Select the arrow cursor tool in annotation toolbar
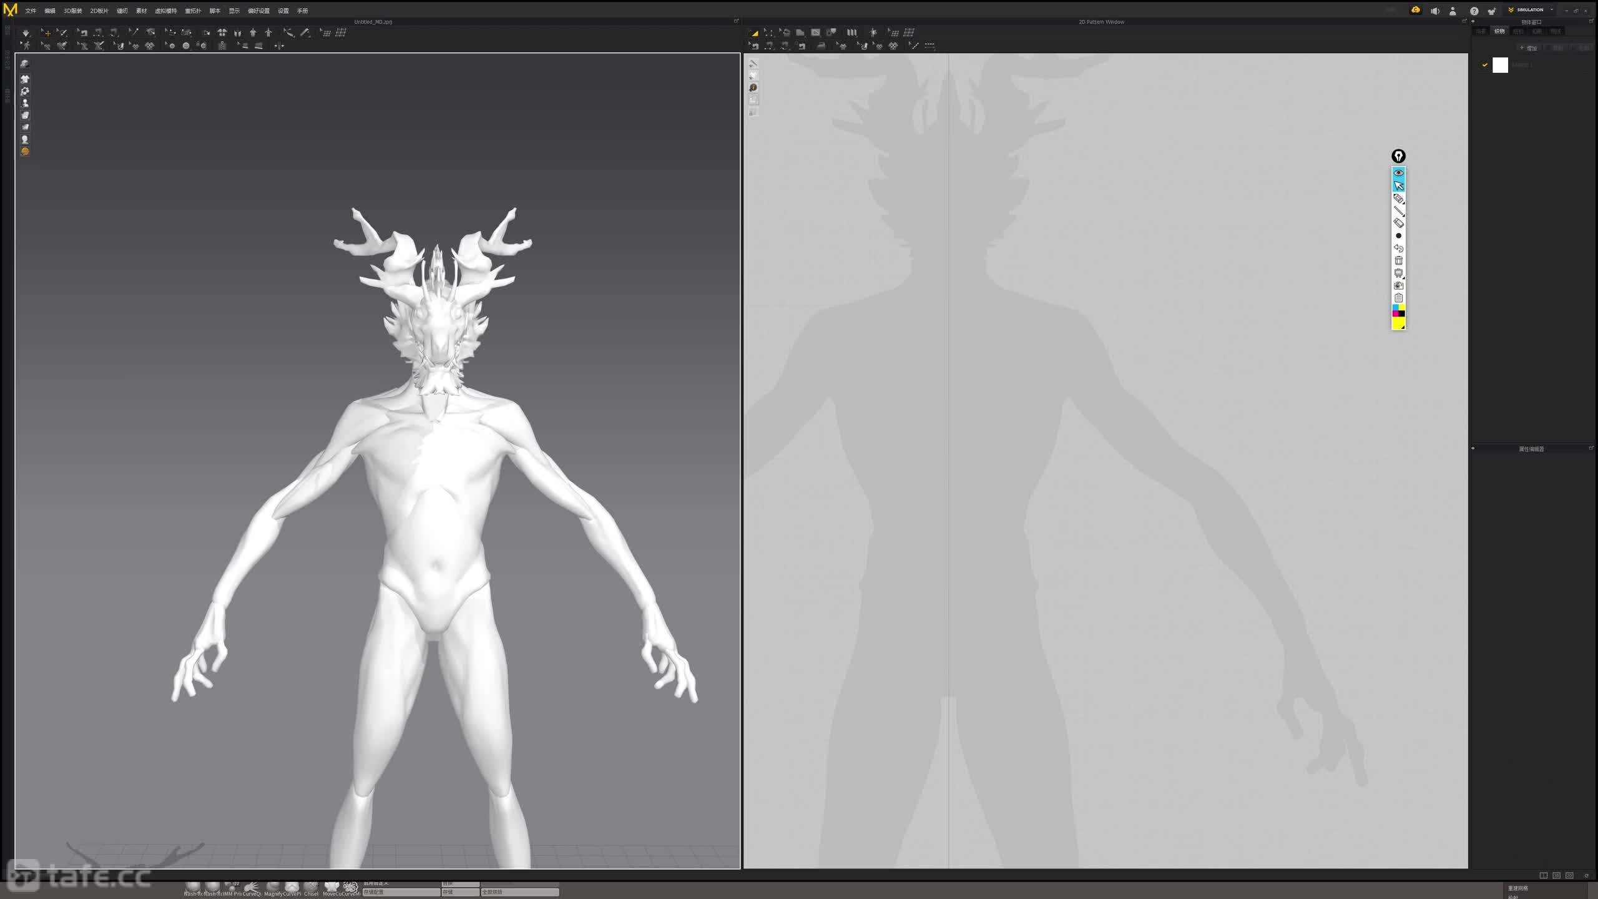This screenshot has width=1598, height=899. (1398, 185)
